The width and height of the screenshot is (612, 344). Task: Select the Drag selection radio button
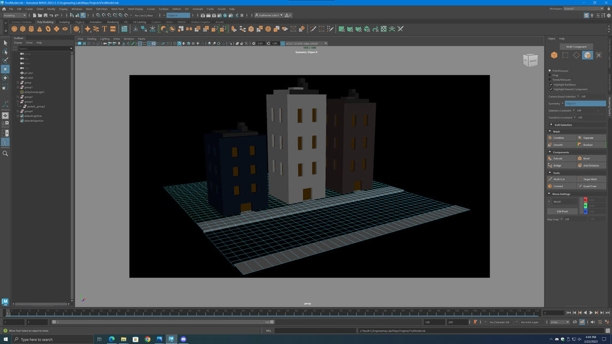(551, 75)
